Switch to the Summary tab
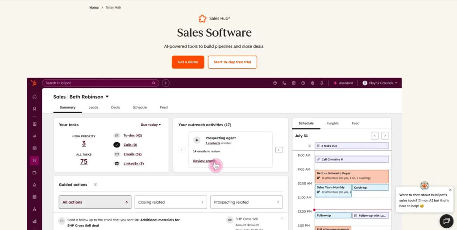This screenshot has height=230, width=457. (68, 107)
